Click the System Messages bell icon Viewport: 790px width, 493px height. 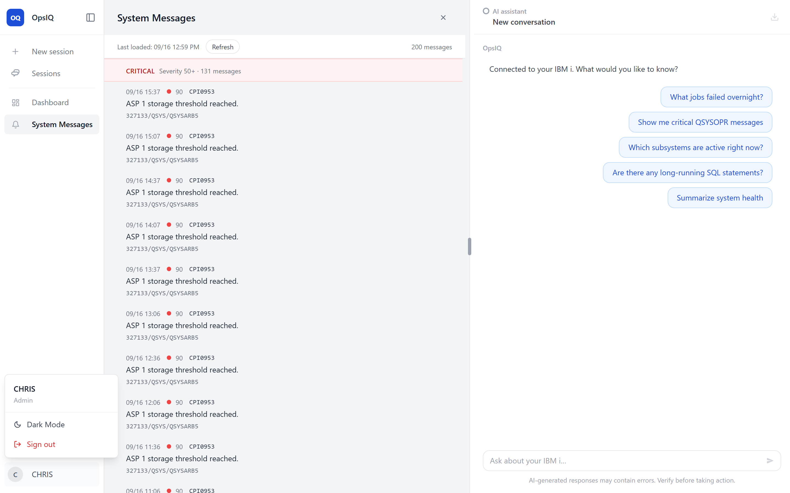coord(15,124)
